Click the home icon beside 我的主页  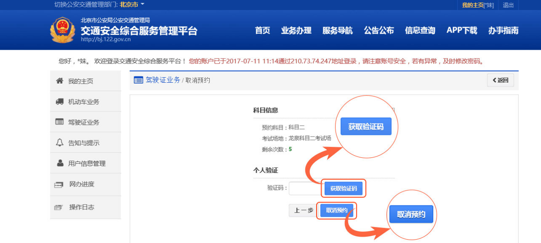[60, 81]
